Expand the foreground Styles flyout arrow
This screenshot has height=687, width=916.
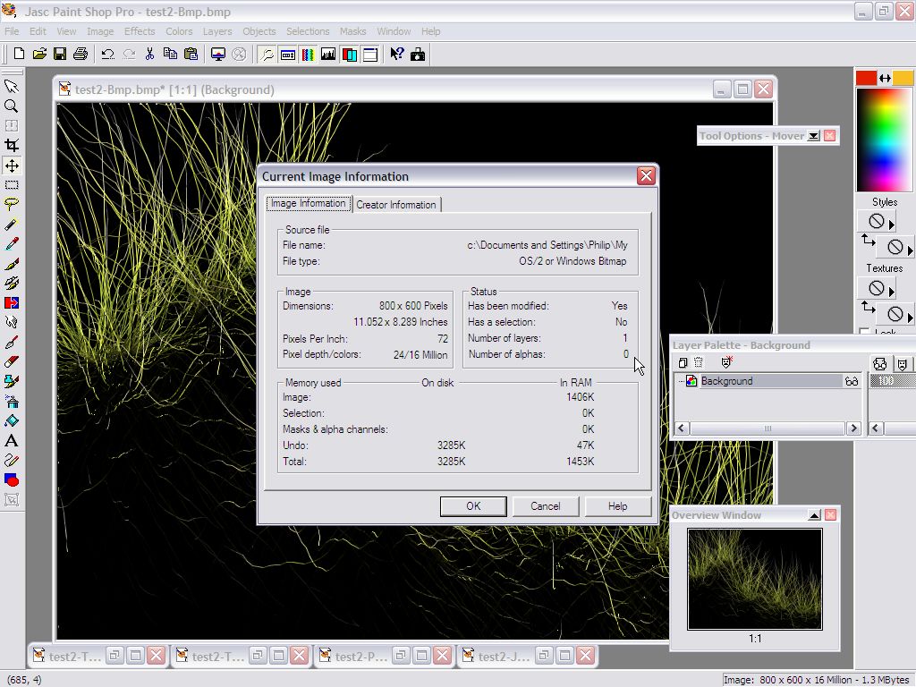click(891, 225)
